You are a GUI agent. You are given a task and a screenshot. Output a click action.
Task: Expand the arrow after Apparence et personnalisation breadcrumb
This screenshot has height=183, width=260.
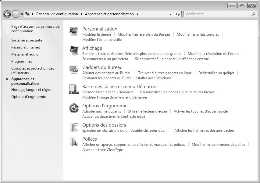[x=137, y=14]
